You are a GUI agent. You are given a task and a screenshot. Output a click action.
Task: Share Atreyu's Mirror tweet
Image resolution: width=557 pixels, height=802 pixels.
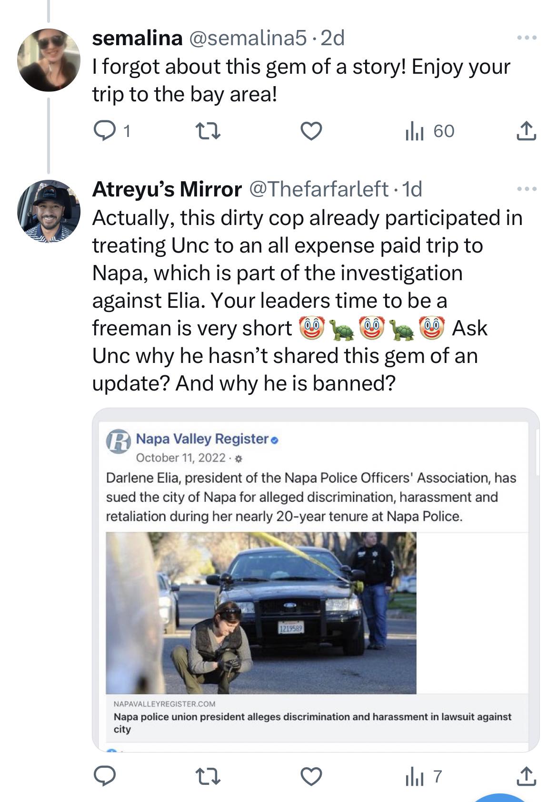[x=526, y=776]
